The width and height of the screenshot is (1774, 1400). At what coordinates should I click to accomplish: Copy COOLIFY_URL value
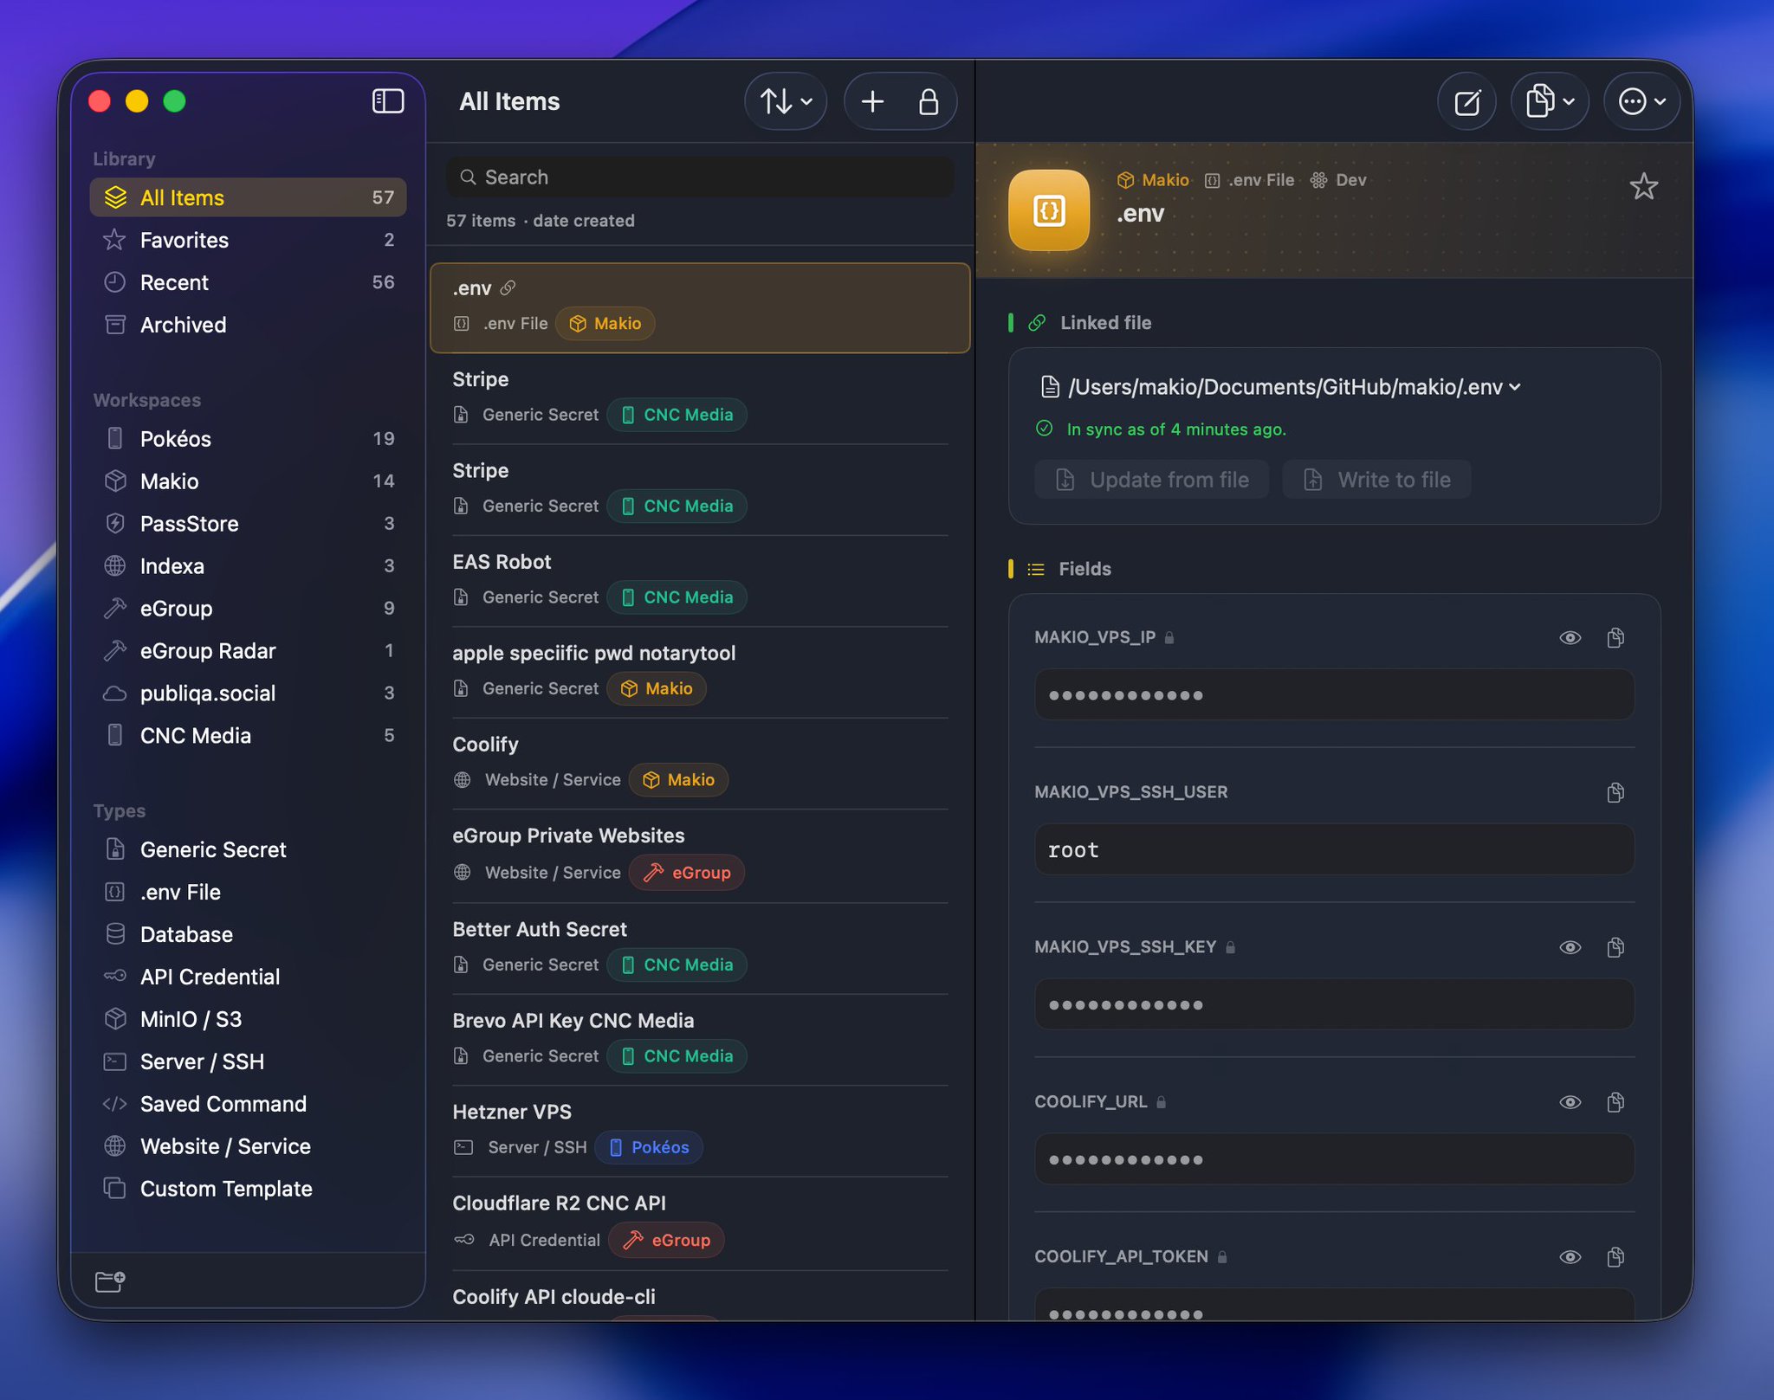coord(1615,1102)
